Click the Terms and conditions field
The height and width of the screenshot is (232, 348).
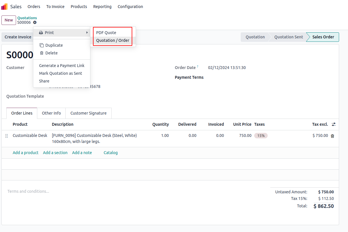28,191
